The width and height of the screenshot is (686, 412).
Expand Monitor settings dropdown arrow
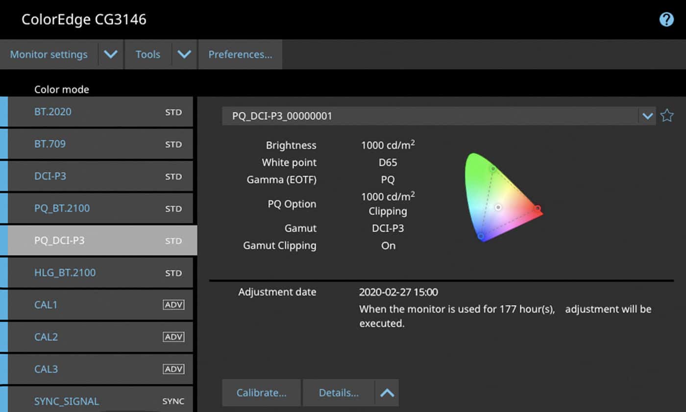click(111, 54)
